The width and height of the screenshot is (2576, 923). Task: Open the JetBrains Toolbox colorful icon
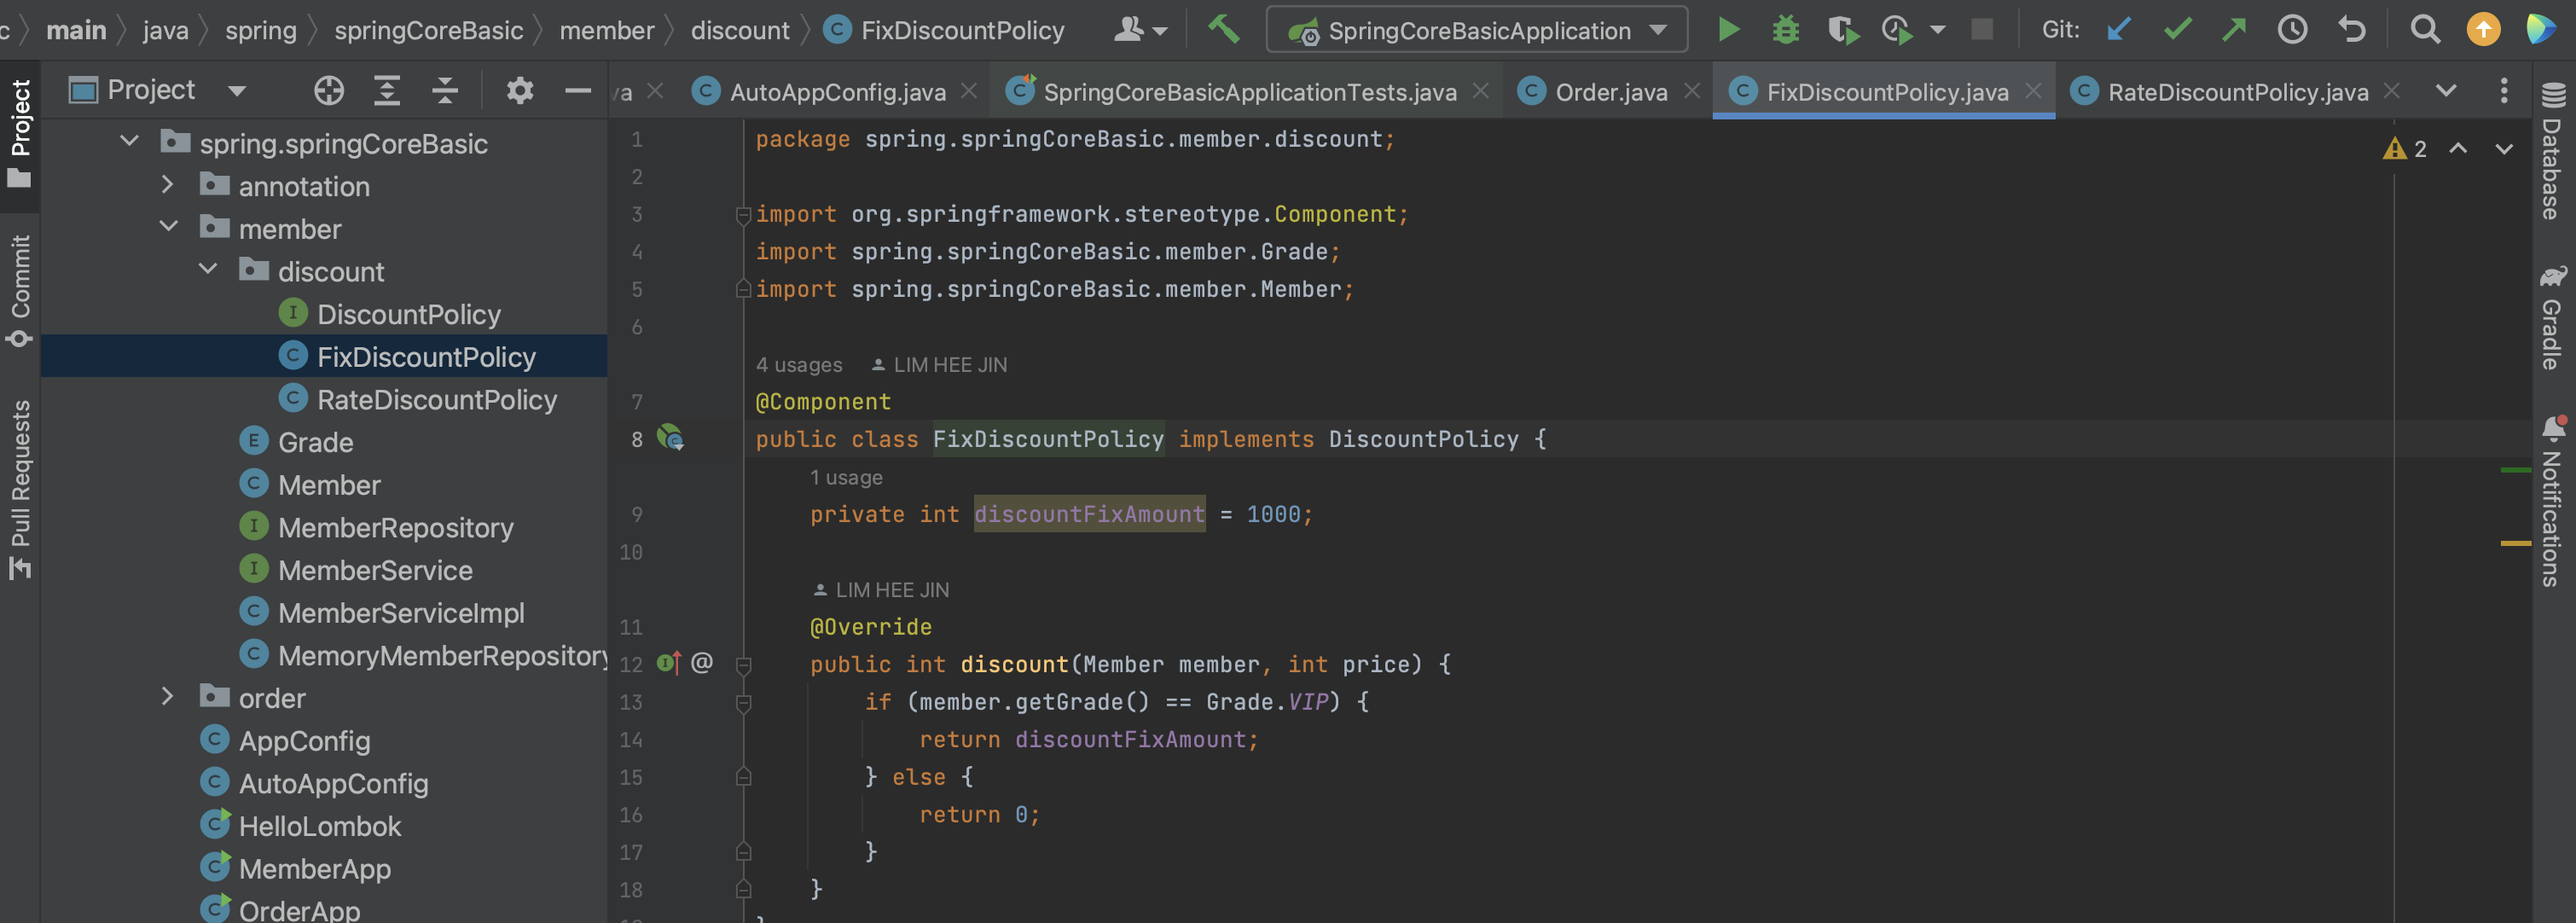coord(2540,29)
